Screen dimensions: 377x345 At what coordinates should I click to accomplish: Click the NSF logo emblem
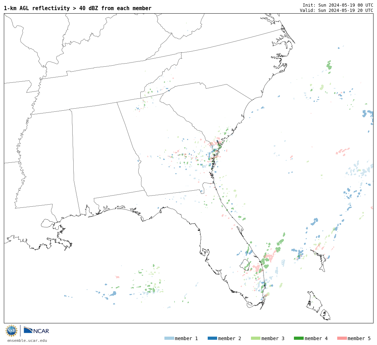point(11,331)
